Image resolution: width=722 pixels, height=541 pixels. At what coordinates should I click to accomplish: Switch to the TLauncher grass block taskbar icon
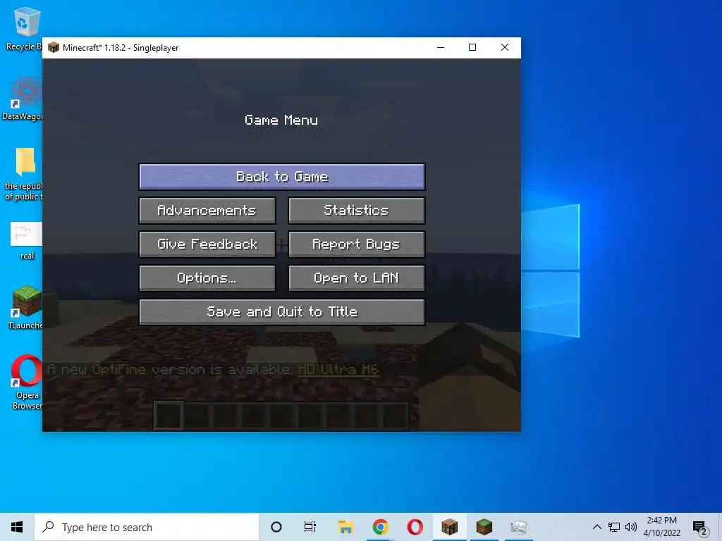coord(484,527)
